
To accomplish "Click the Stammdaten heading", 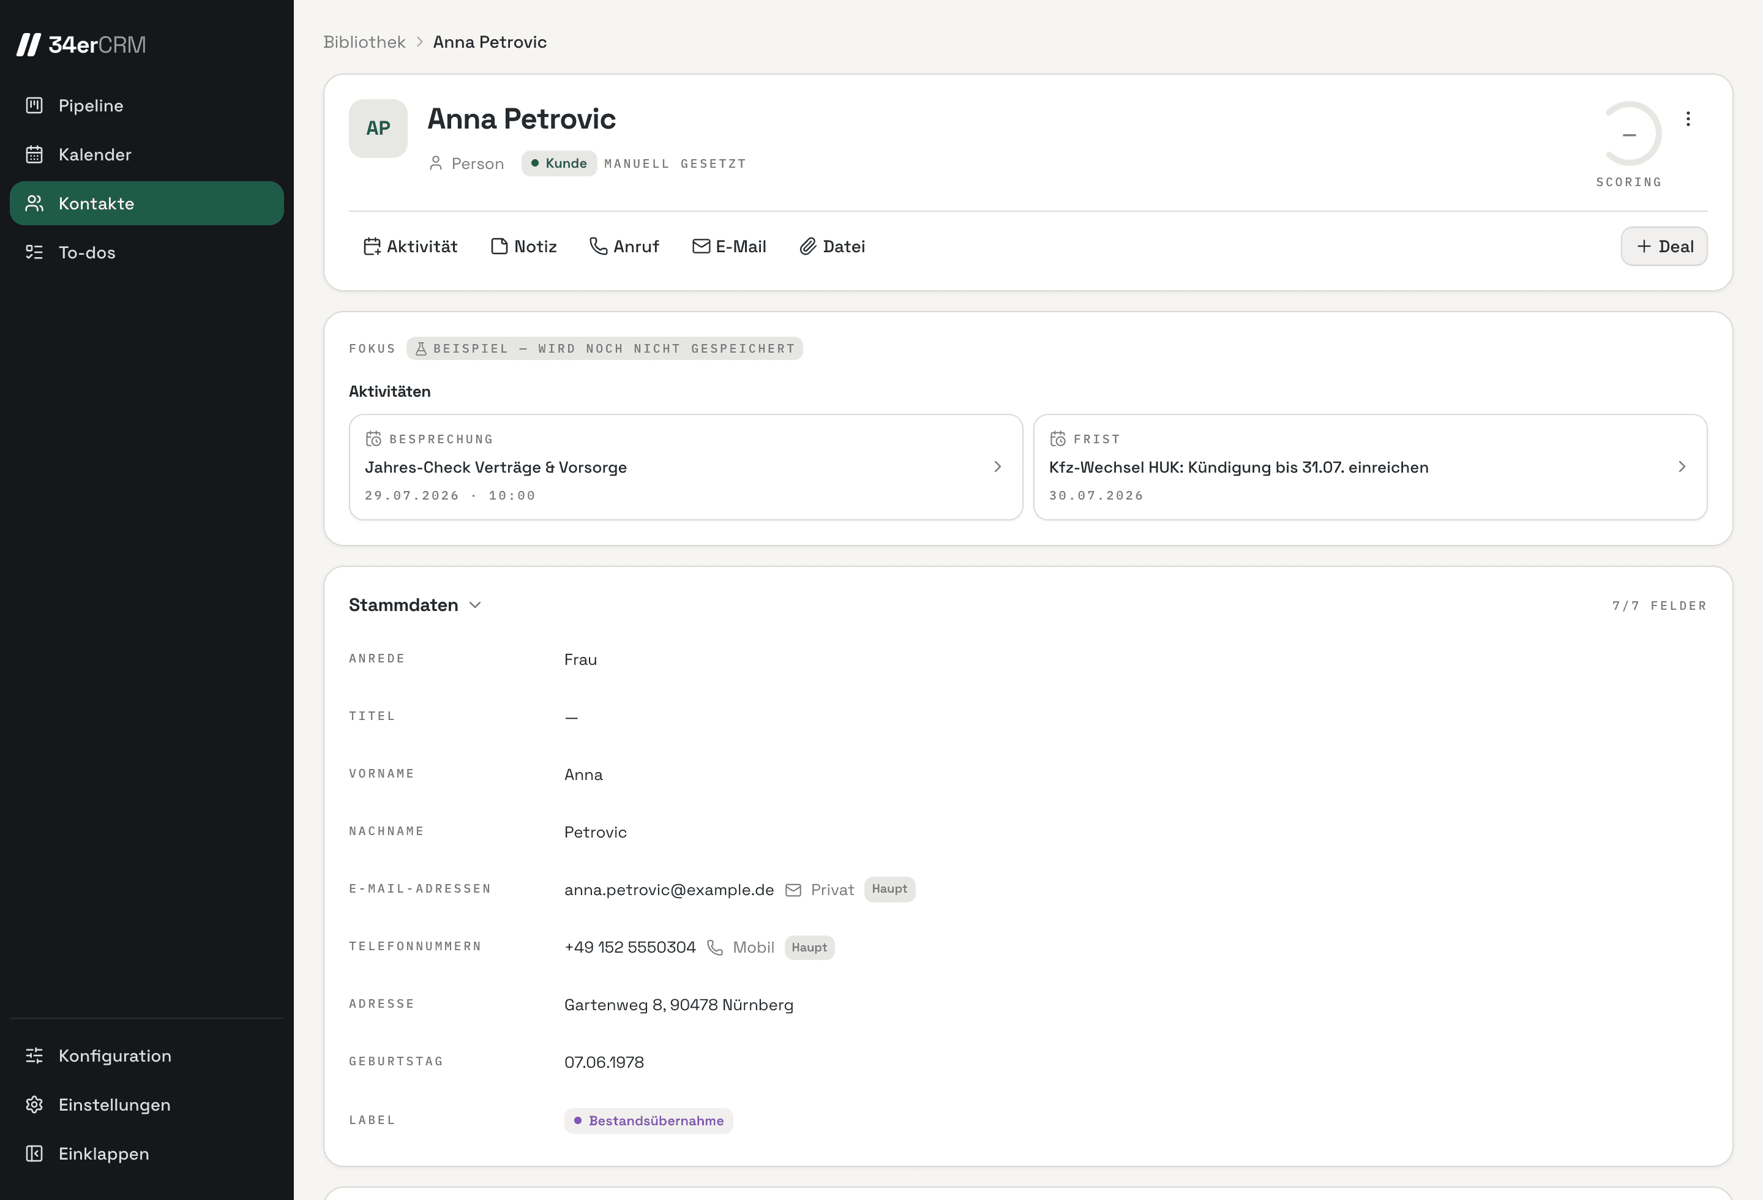I will (x=403, y=606).
